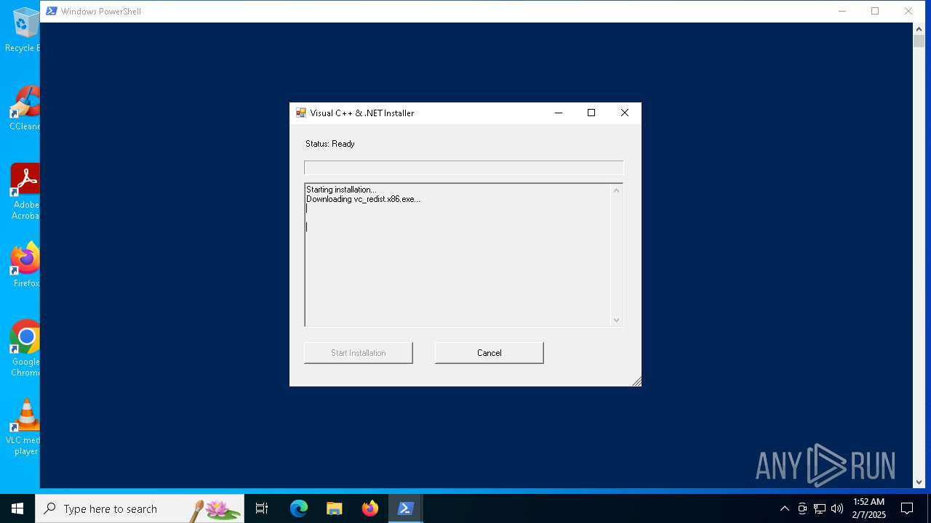The height and width of the screenshot is (523, 931).
Task: Click the Cancel button in installer
Action: (489, 353)
